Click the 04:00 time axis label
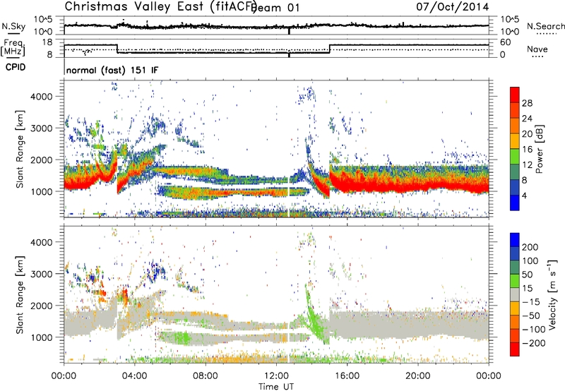Image resolution: width=565 pixels, height=391 pixels. click(x=135, y=376)
